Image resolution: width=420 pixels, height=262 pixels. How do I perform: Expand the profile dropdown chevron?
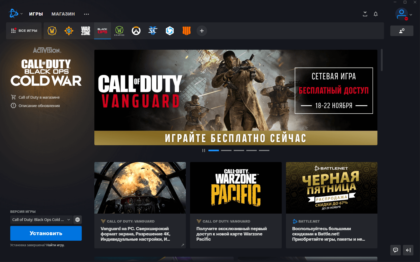411,15
